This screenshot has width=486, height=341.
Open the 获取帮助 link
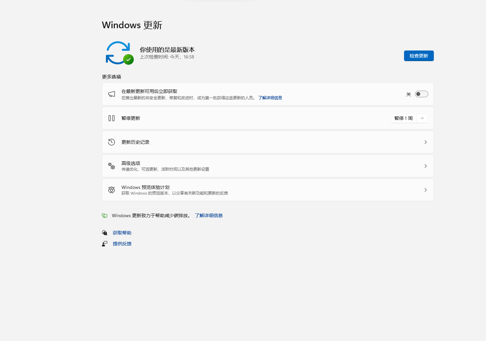pyautogui.click(x=122, y=233)
